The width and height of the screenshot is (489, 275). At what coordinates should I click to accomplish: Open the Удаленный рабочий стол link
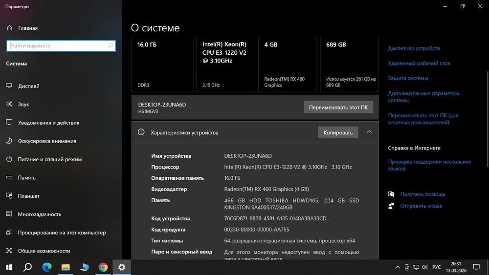tap(419, 63)
